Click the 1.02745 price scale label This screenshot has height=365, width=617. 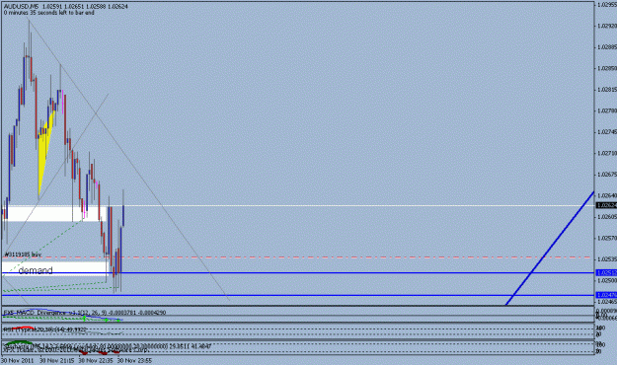pos(607,132)
